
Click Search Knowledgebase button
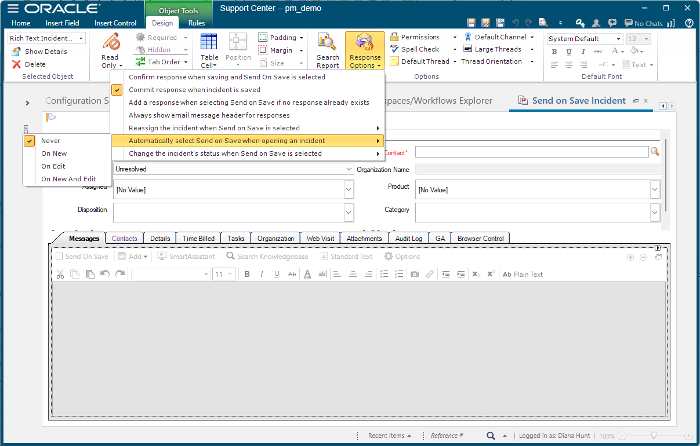click(267, 257)
